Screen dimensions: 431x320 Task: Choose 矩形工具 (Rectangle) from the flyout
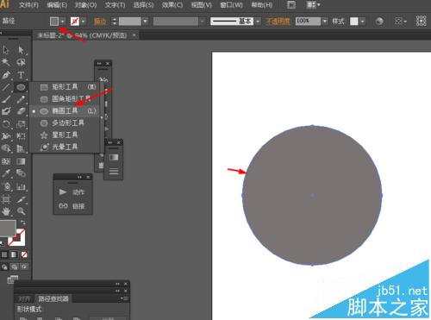pos(66,86)
